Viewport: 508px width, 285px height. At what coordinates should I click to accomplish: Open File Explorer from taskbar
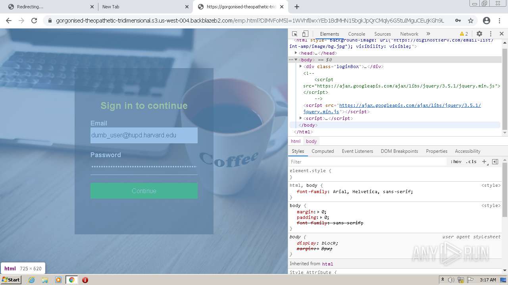45,280
